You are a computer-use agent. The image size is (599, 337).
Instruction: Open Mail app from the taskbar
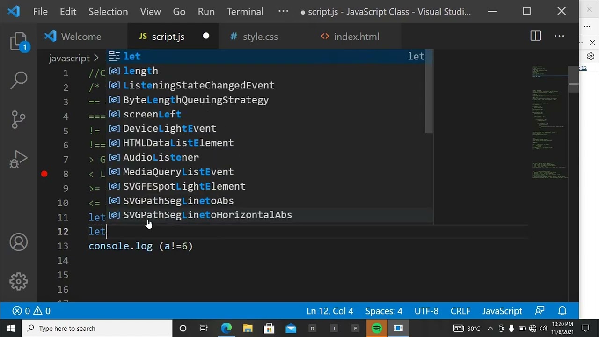coord(291,328)
